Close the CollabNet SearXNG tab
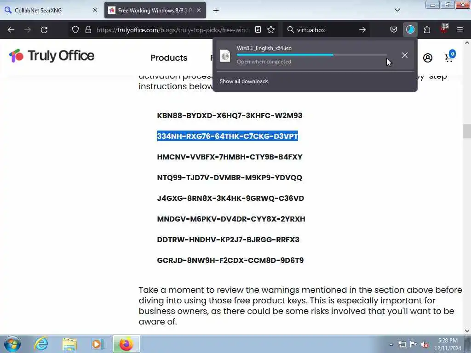Image resolution: width=471 pixels, height=353 pixels. pos(95,10)
